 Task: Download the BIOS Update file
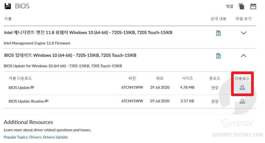pyautogui.click(x=242, y=88)
